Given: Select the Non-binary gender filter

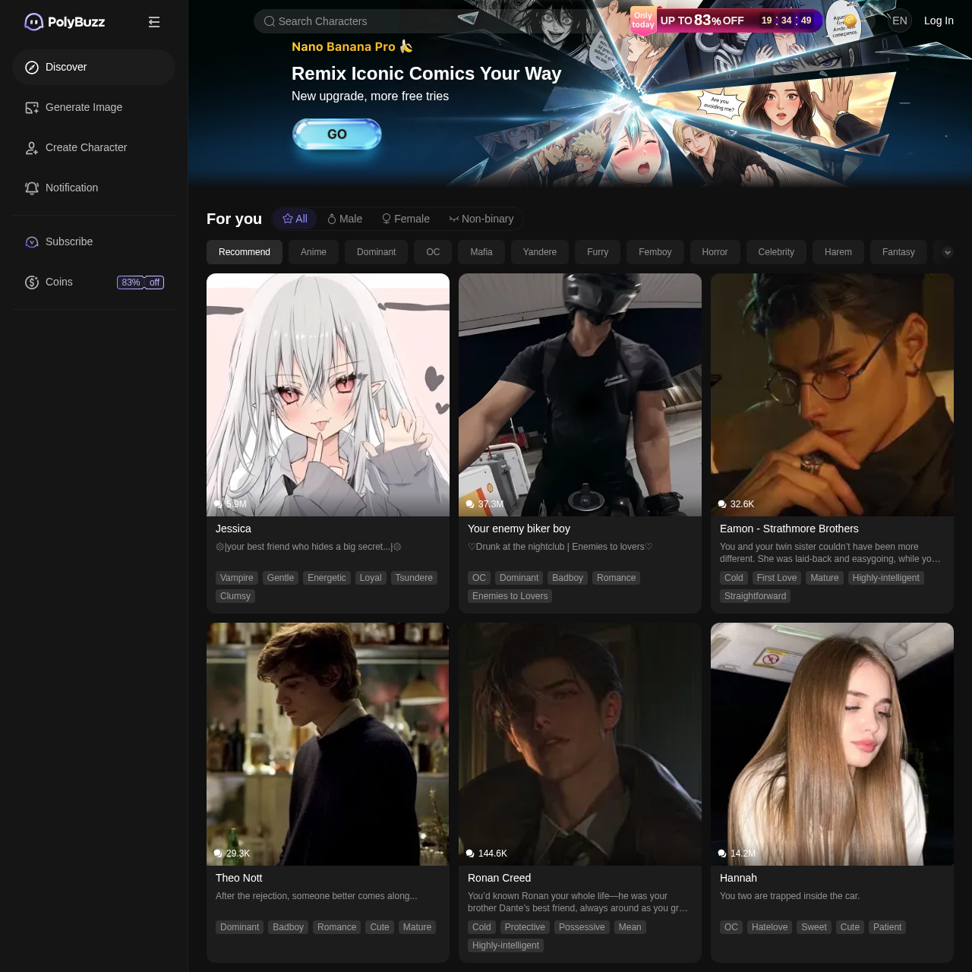Looking at the screenshot, I should point(481,219).
